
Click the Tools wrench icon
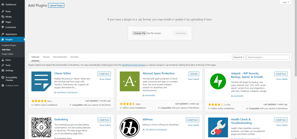pos(3,65)
